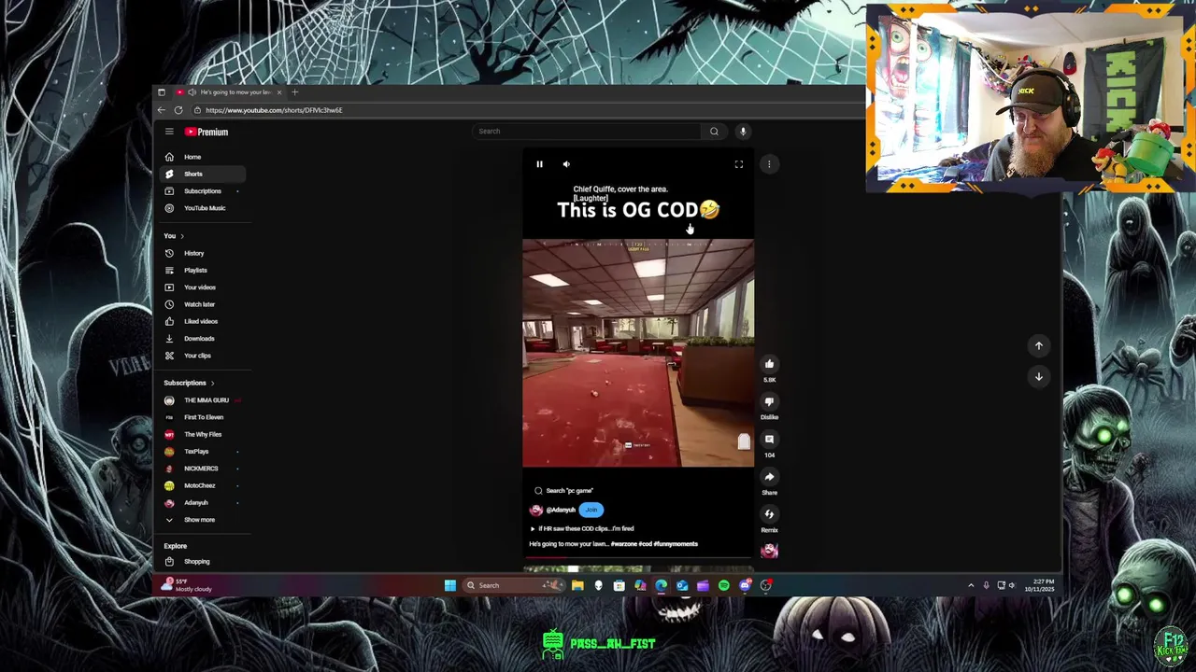Open Shopping under Explore
This screenshot has height=672, width=1196.
[x=202, y=562]
